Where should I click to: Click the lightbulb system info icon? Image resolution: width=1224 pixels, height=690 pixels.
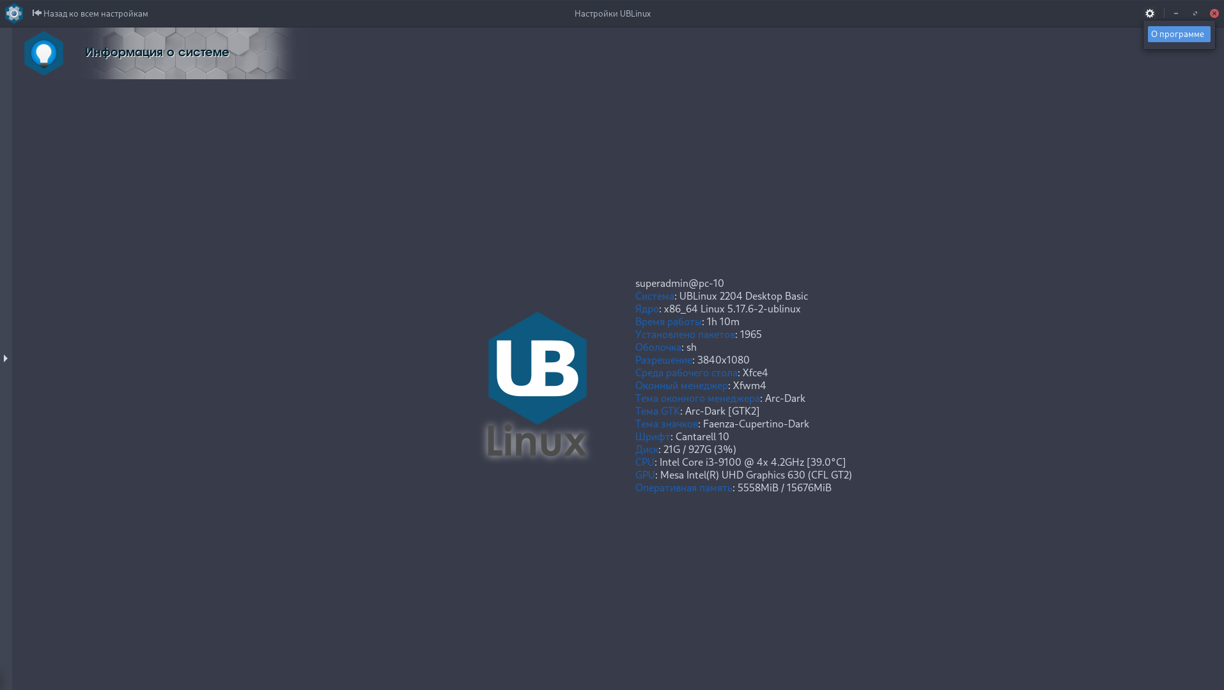point(43,54)
